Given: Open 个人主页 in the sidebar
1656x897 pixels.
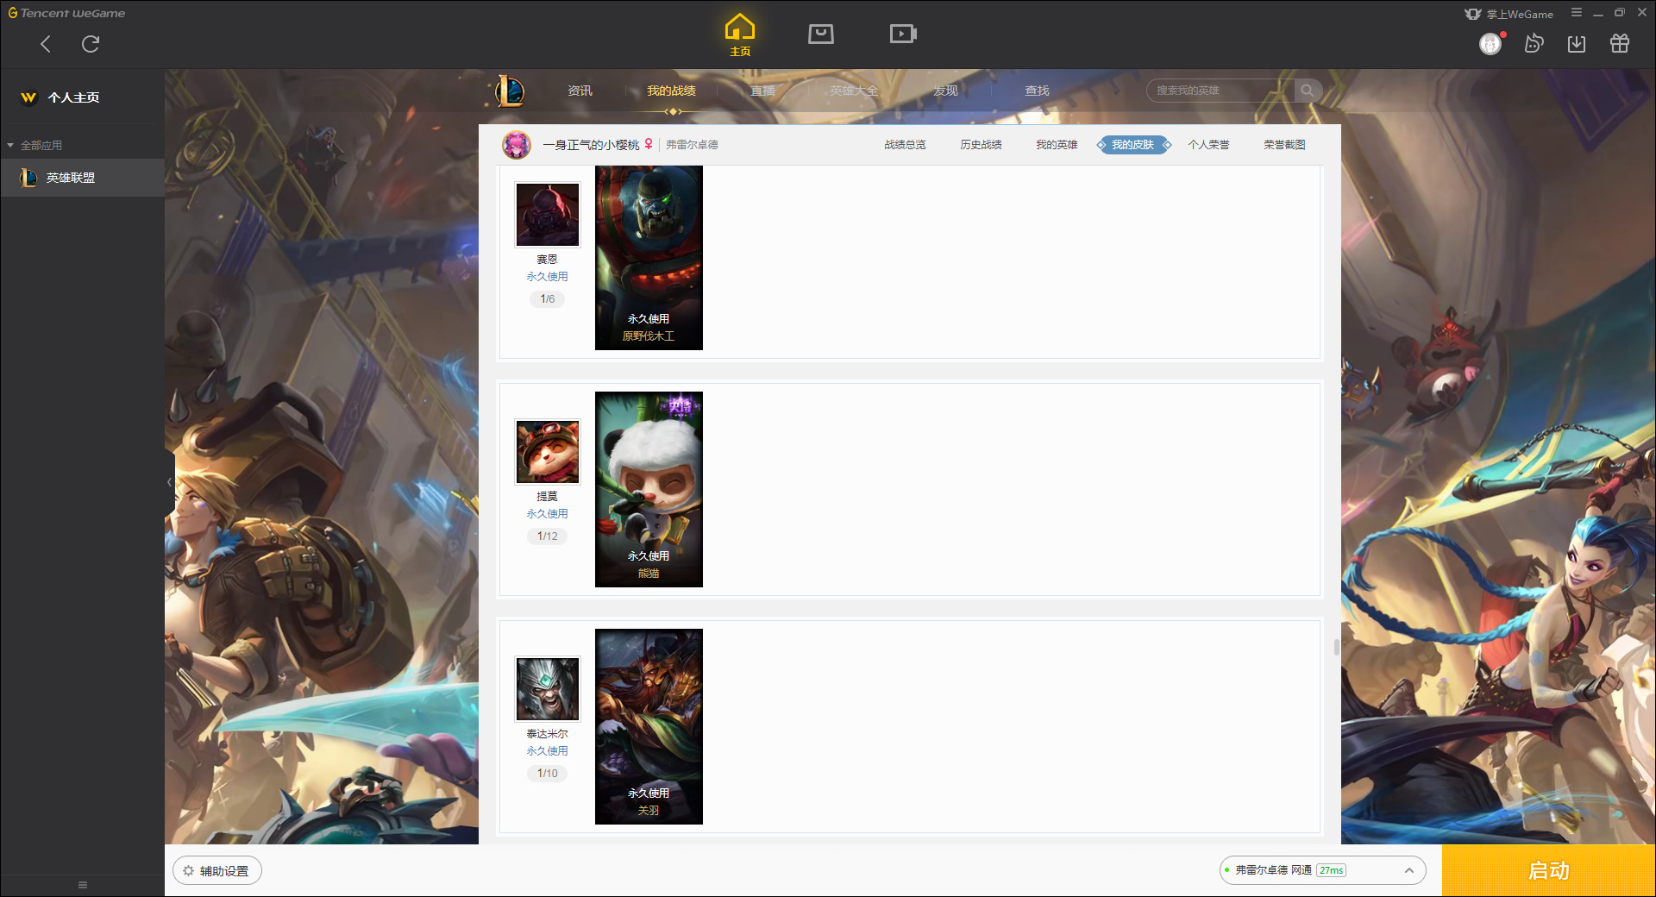Looking at the screenshot, I should click(73, 97).
